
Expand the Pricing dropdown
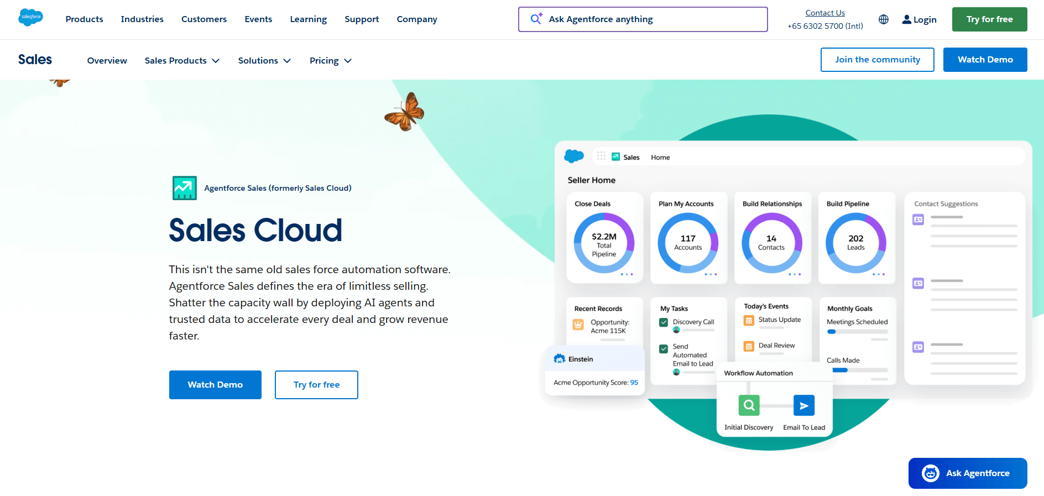(330, 61)
